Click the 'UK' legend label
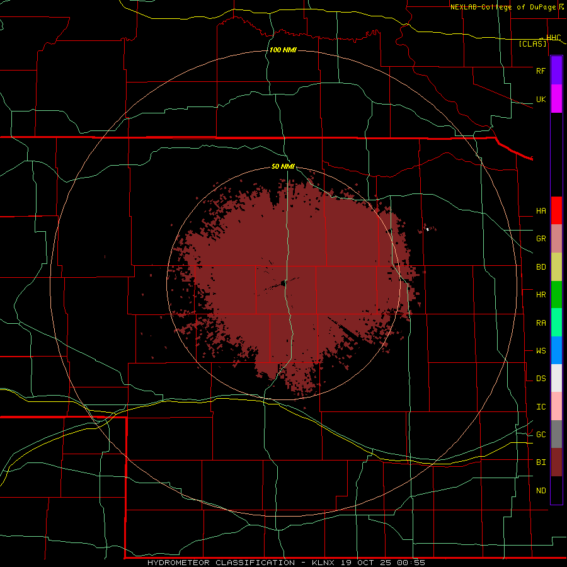Viewport: 567px width, 567px height. pyautogui.click(x=541, y=100)
